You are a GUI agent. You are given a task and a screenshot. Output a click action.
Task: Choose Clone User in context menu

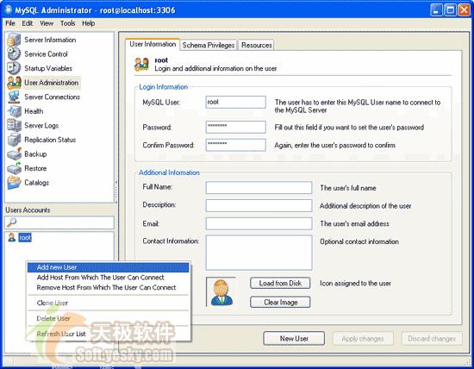pyautogui.click(x=109, y=303)
